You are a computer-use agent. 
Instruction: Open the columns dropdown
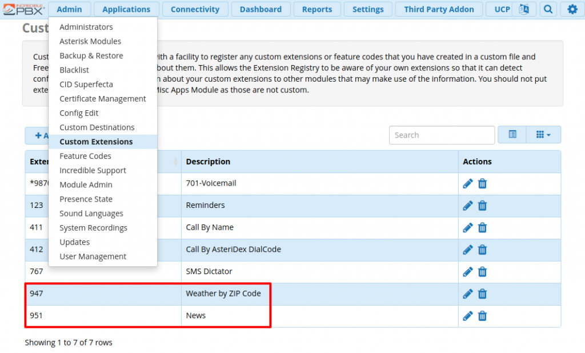click(x=543, y=134)
